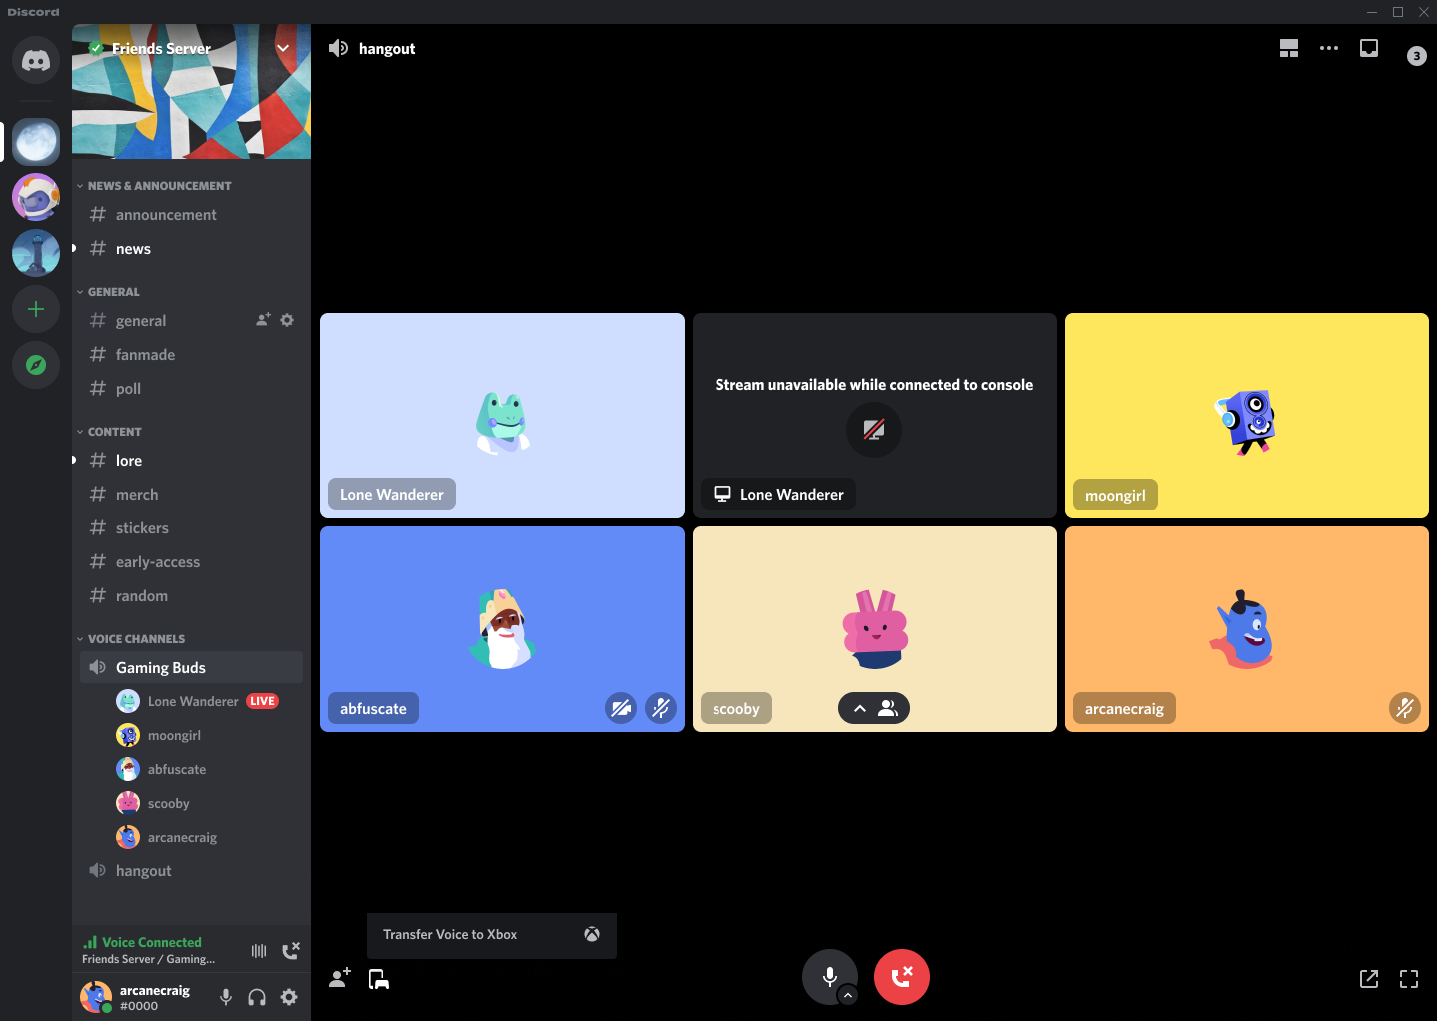
Task: Open Explore Discoverable Servers compass icon
Action: point(36,365)
